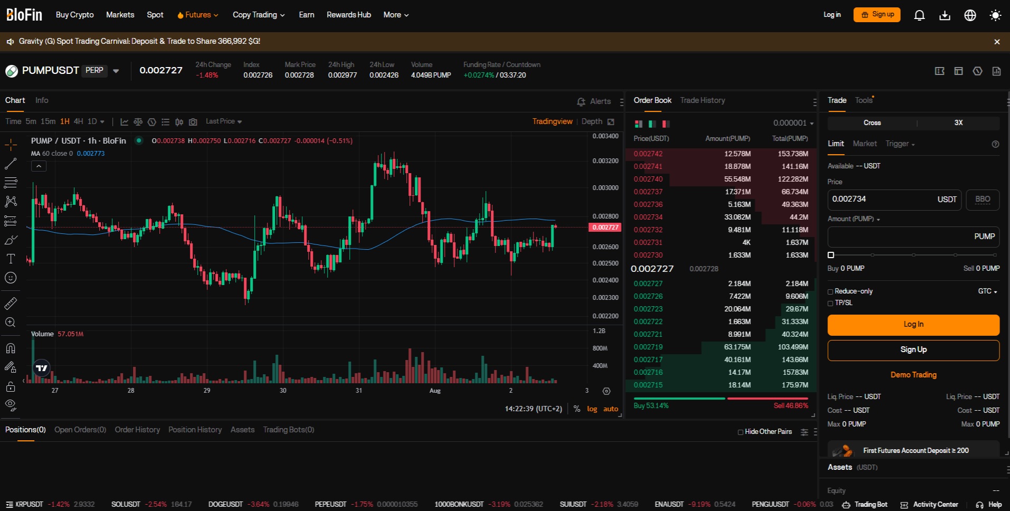1010x511 pixels.
Task: Open the Futures menu dropdown
Action: click(x=197, y=15)
